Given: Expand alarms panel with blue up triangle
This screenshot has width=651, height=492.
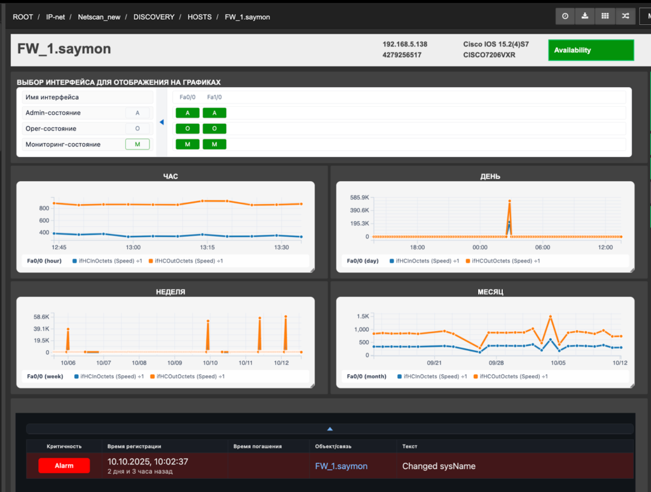Looking at the screenshot, I should click(x=330, y=429).
